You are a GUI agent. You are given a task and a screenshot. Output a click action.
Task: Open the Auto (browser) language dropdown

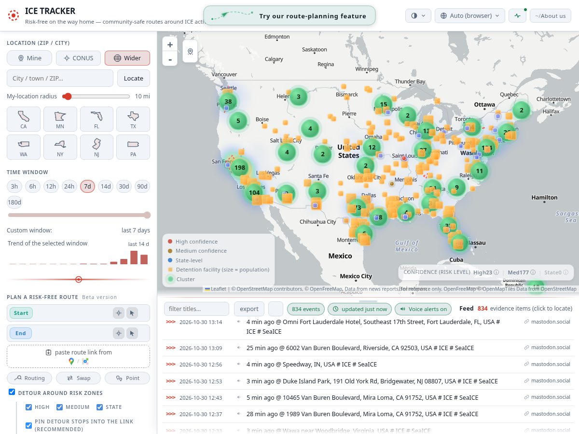click(470, 15)
